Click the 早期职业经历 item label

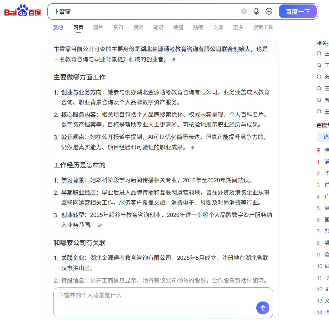[79, 192]
